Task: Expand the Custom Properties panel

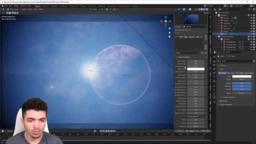Action: click(226, 104)
